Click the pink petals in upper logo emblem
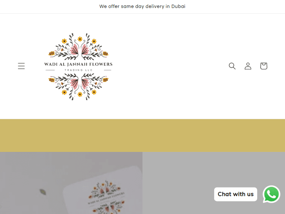 78,50
